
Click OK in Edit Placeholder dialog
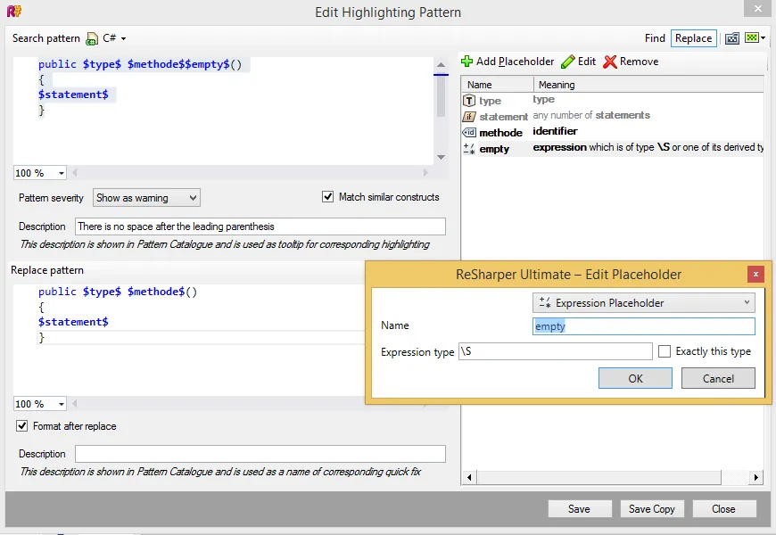coord(635,378)
